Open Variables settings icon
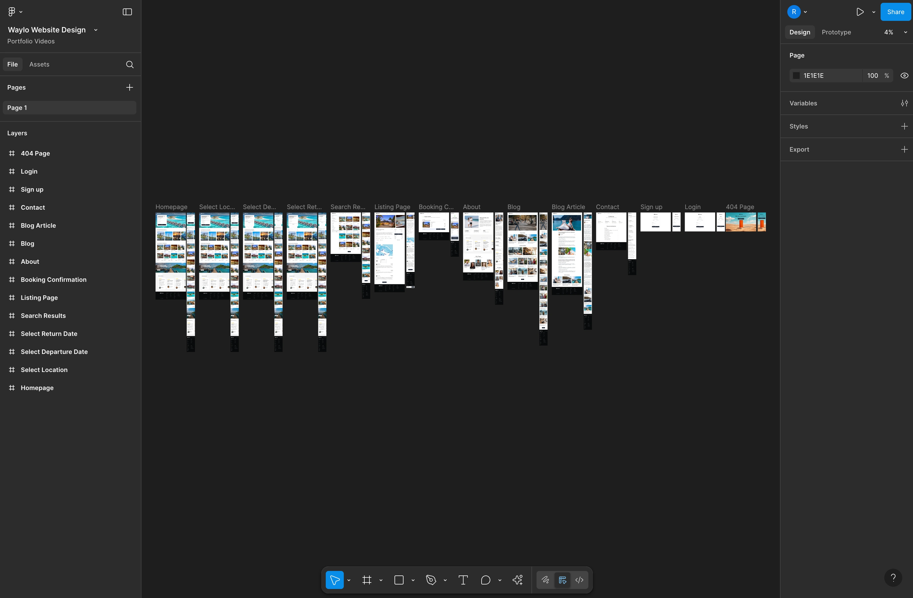 (x=904, y=103)
